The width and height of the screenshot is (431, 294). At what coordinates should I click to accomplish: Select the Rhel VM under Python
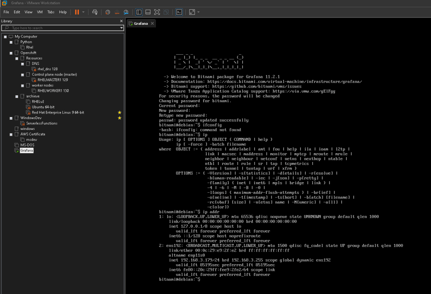click(29, 48)
